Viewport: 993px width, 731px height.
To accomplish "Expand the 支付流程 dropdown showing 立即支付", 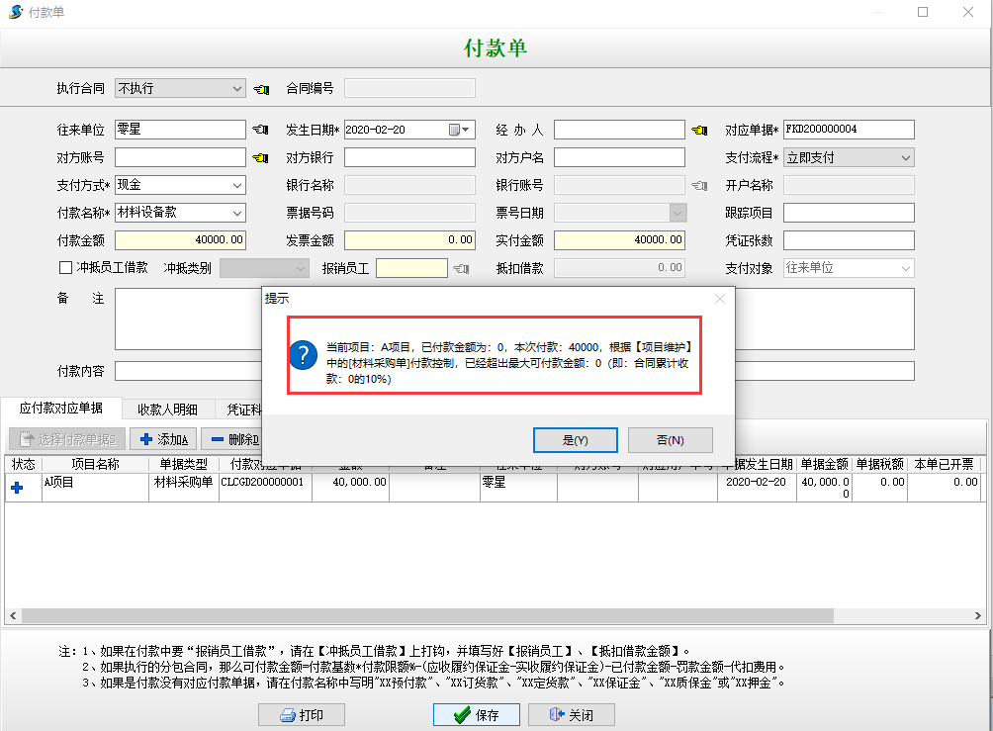I will click(906, 157).
